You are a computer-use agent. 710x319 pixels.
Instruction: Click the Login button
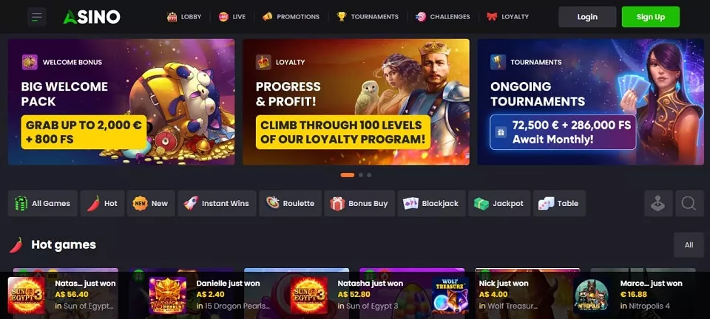click(587, 17)
